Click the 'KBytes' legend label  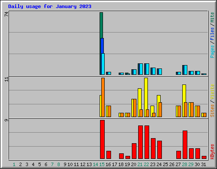point(212,152)
